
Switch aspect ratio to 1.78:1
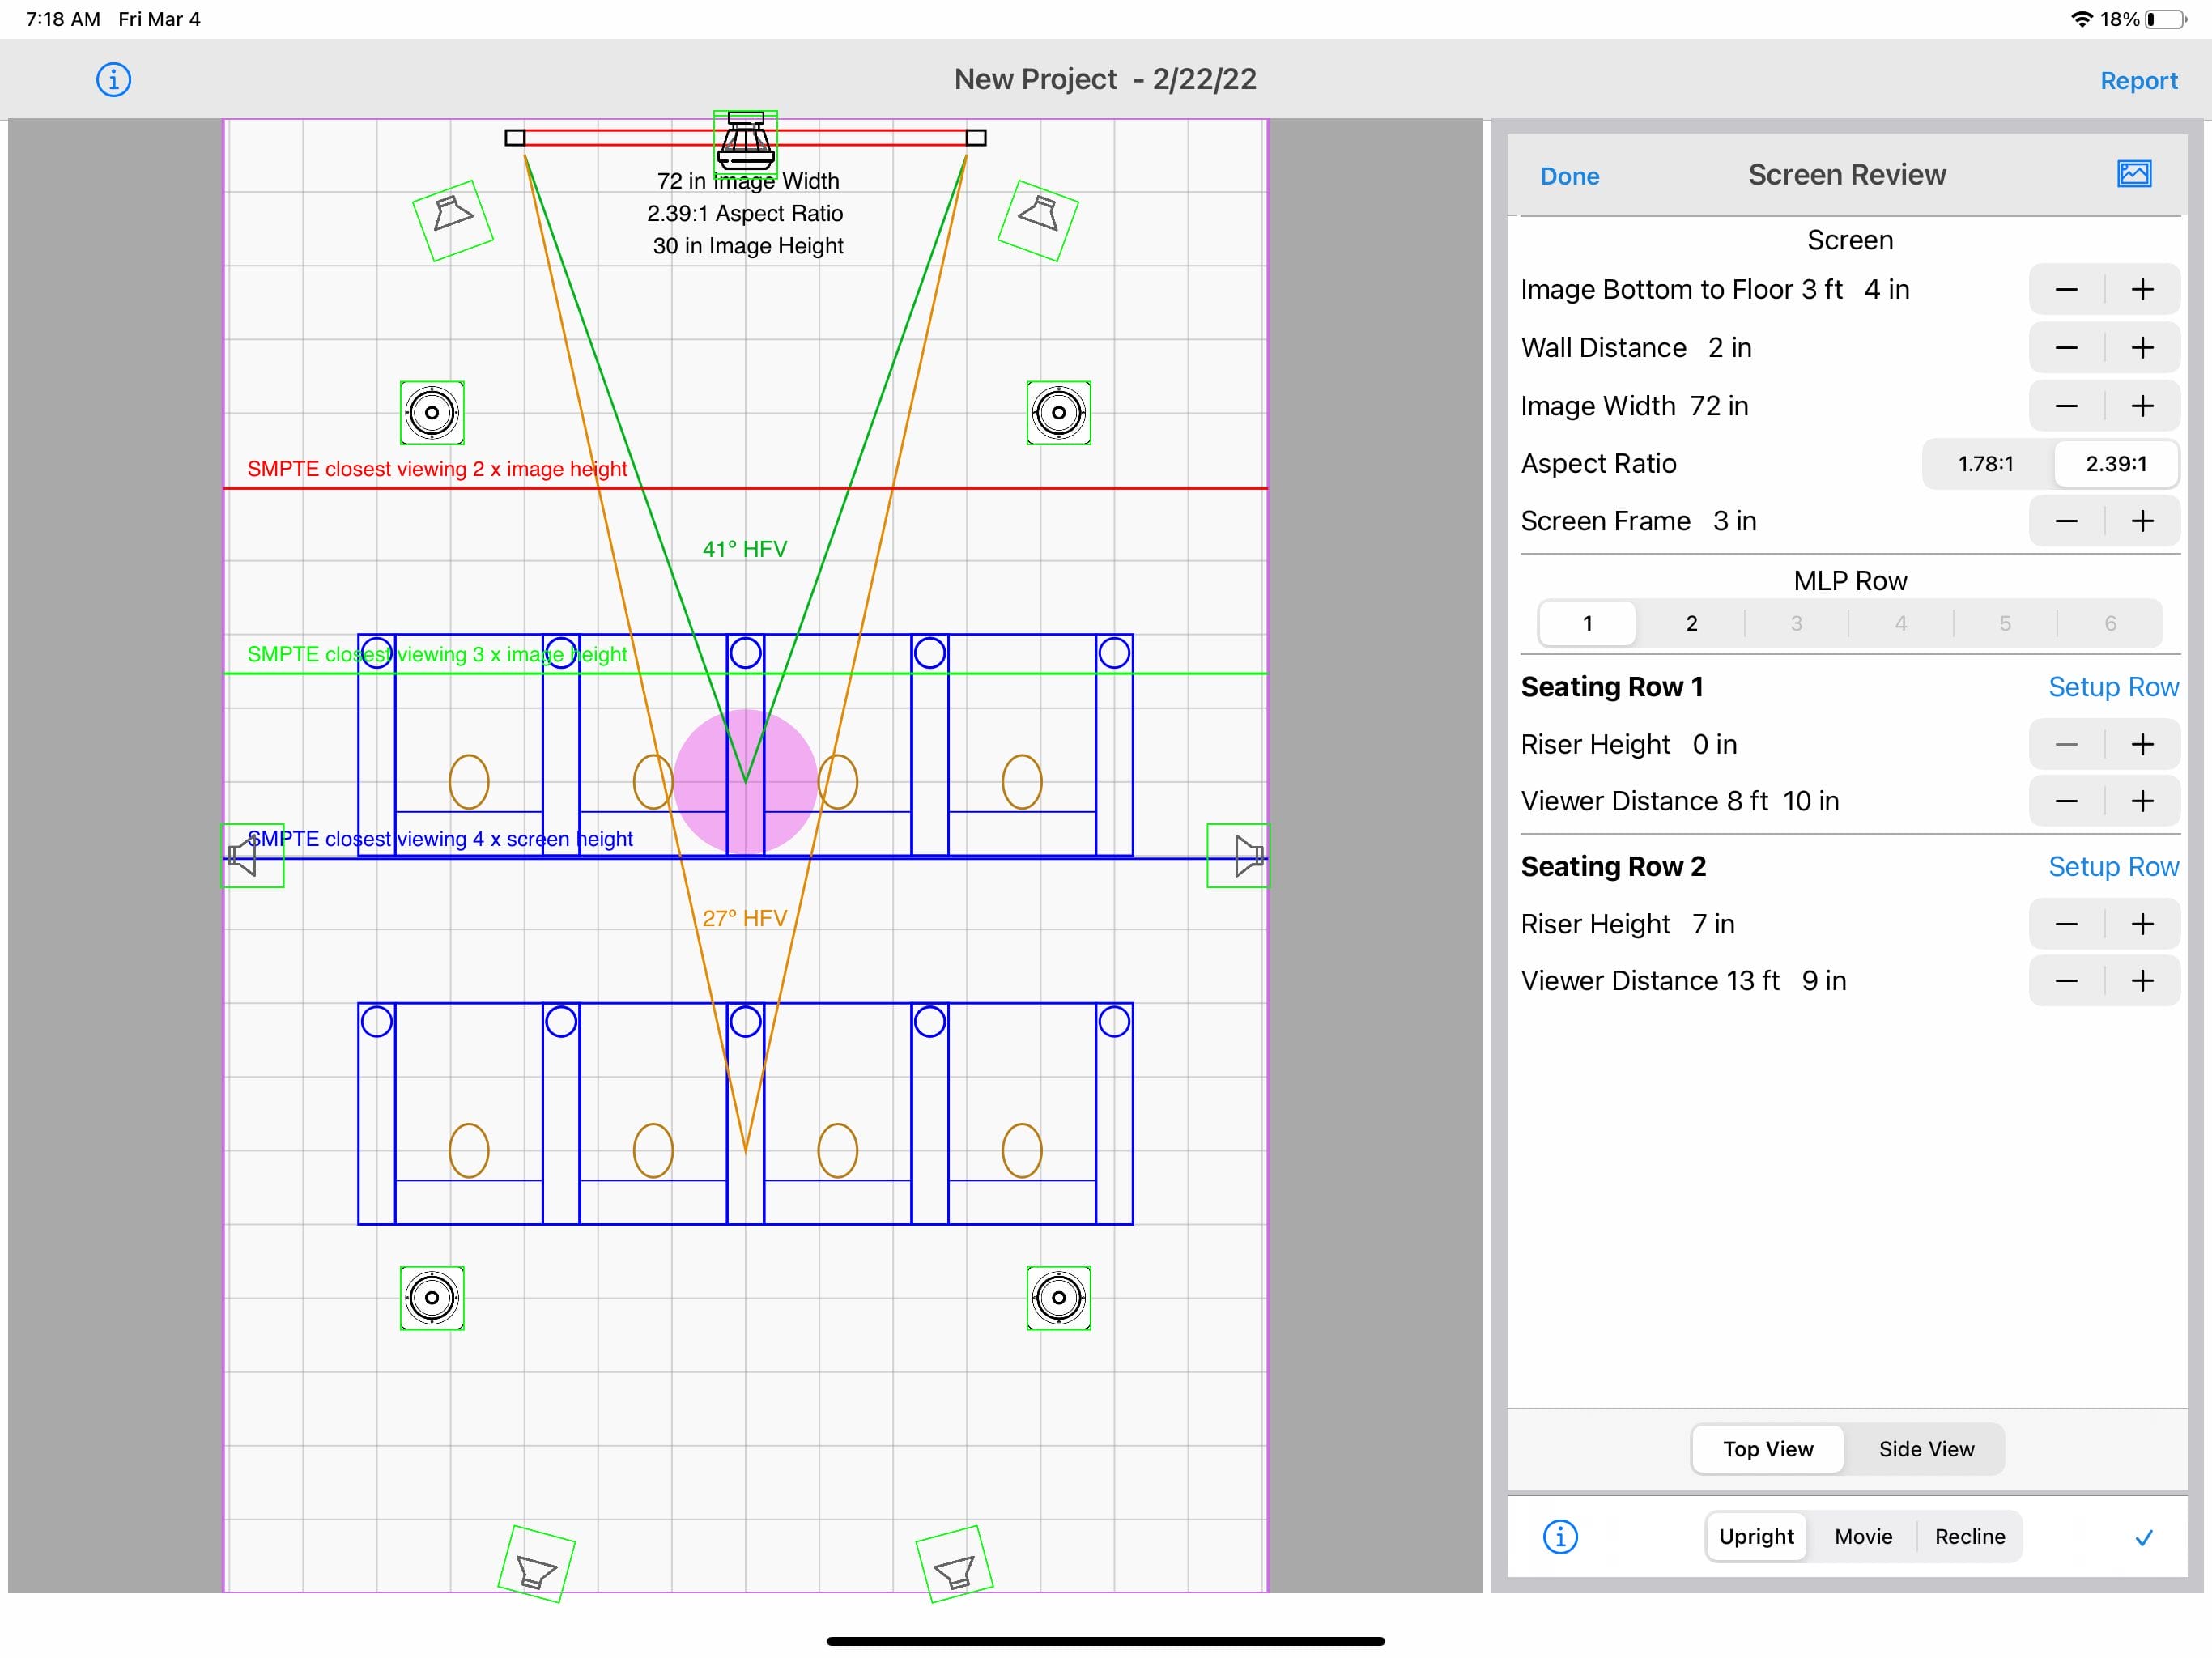pos(1985,464)
